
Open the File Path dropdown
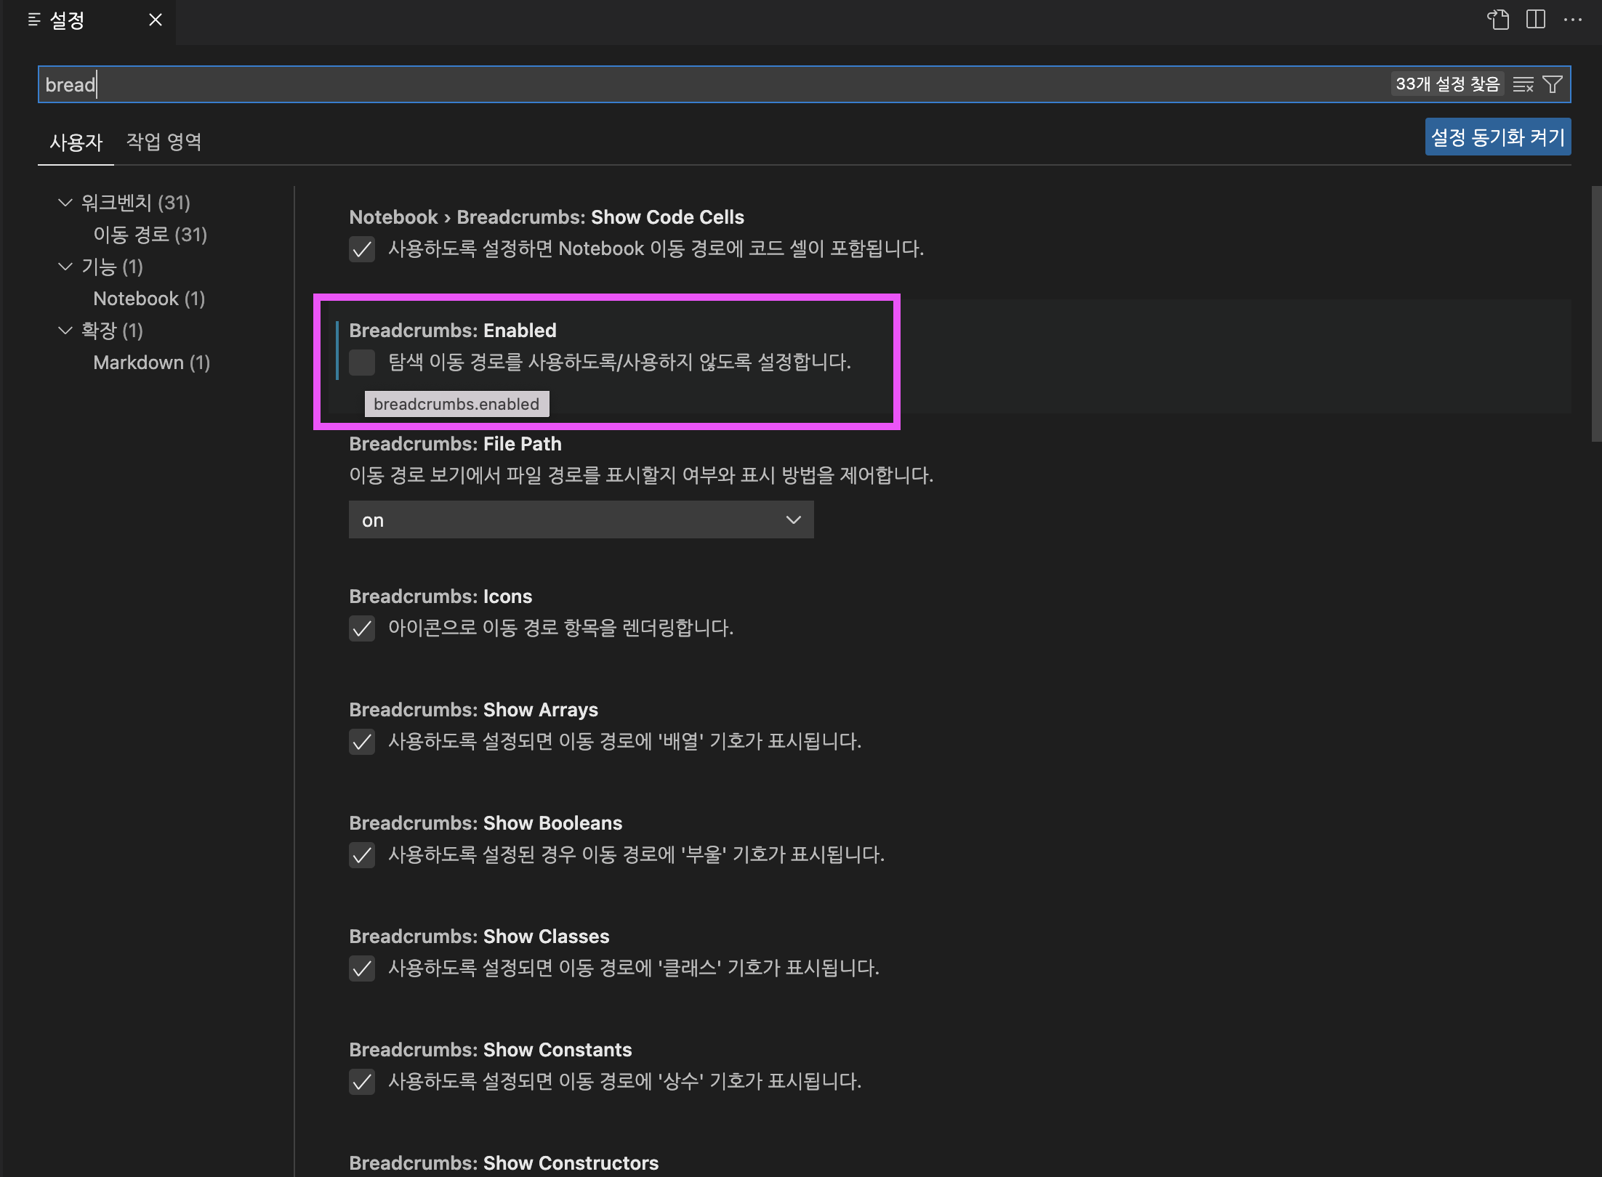pyautogui.click(x=581, y=520)
